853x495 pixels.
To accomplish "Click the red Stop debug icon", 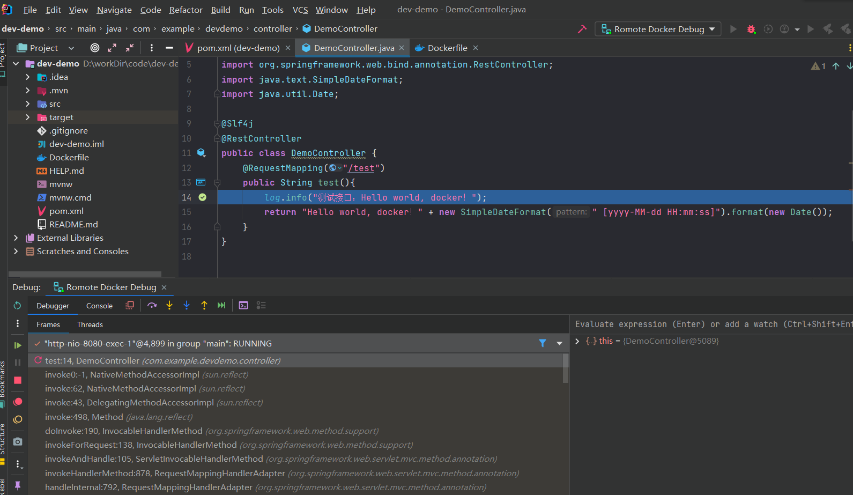I will click(x=18, y=380).
